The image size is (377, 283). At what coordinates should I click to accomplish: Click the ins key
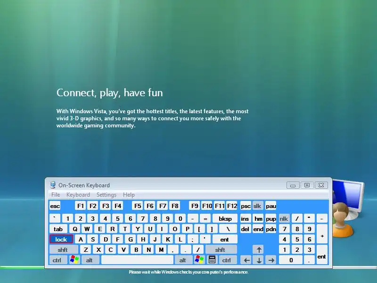(x=246, y=218)
